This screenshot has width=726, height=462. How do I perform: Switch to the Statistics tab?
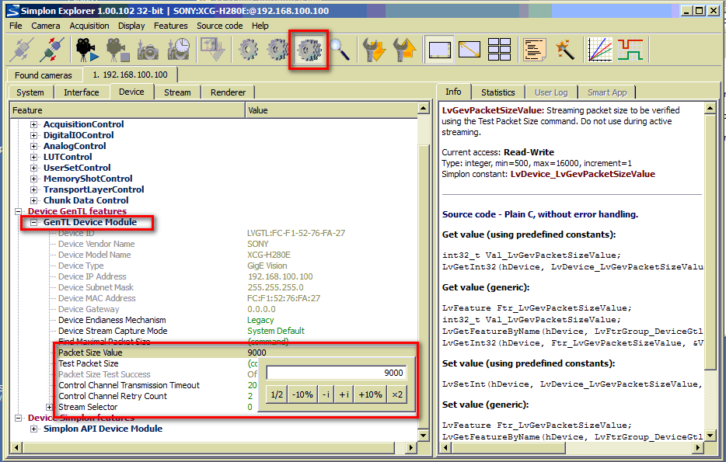(x=497, y=92)
